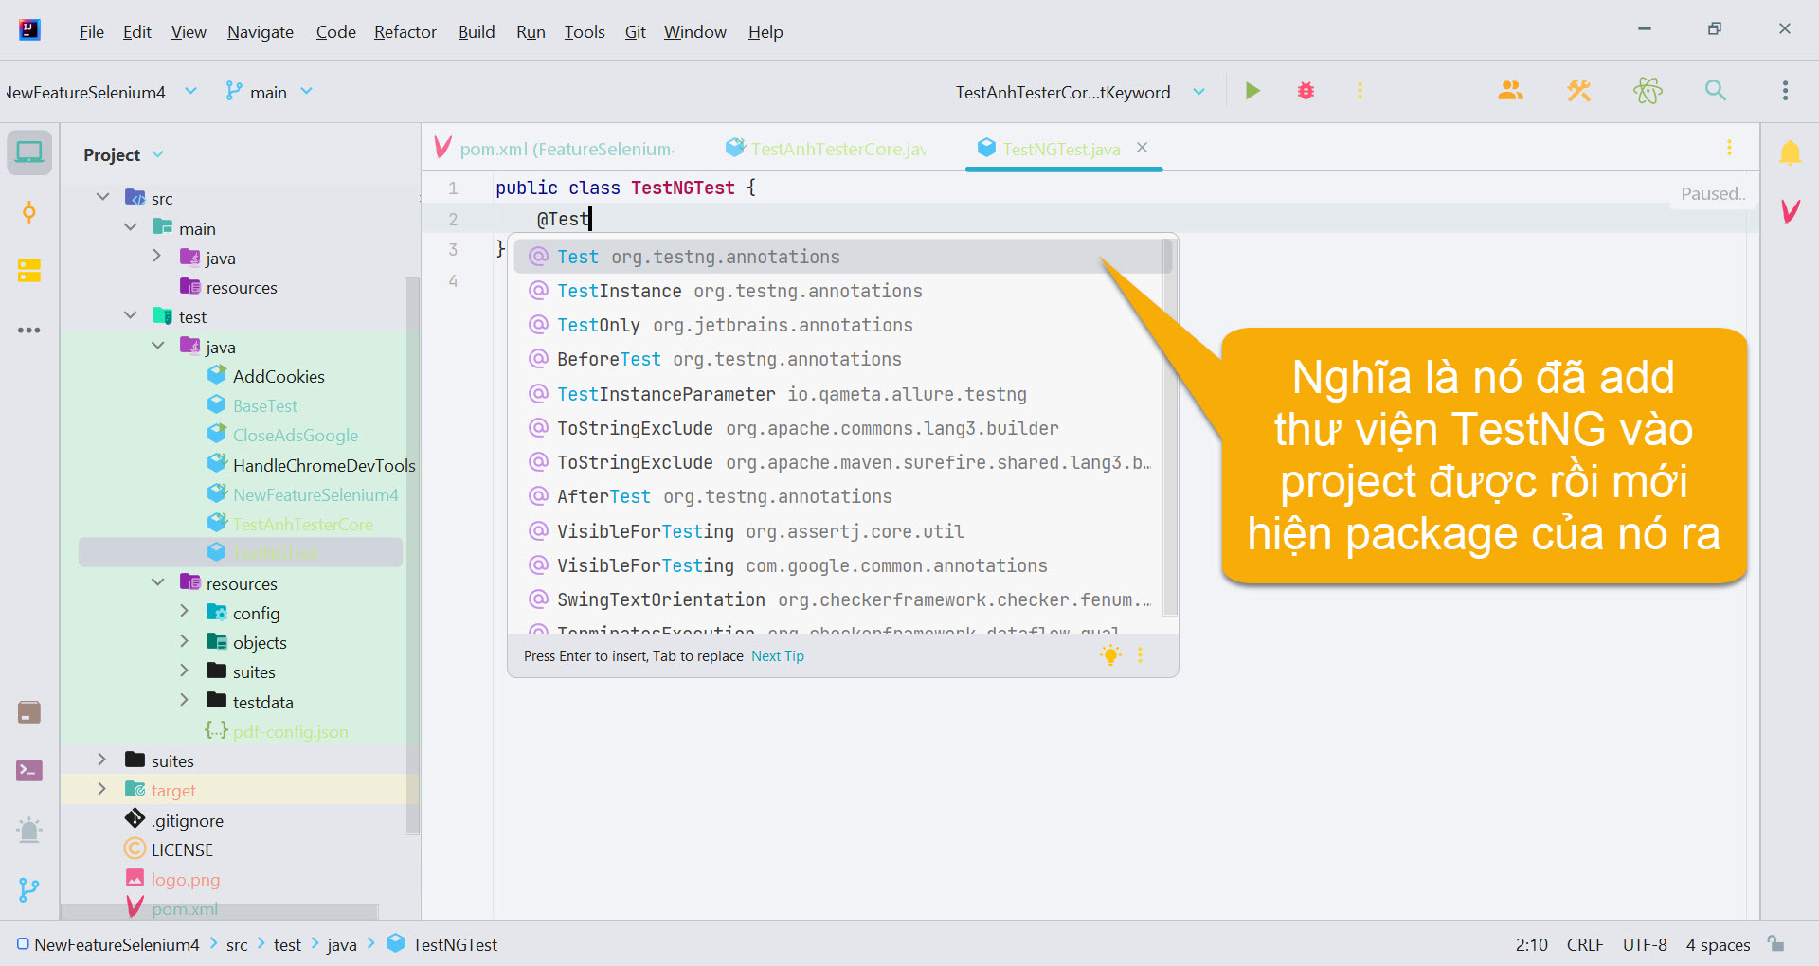Viewport: 1819px width, 966px height.
Task: Select Test org.testng.annotations suggestion
Action: click(x=843, y=257)
